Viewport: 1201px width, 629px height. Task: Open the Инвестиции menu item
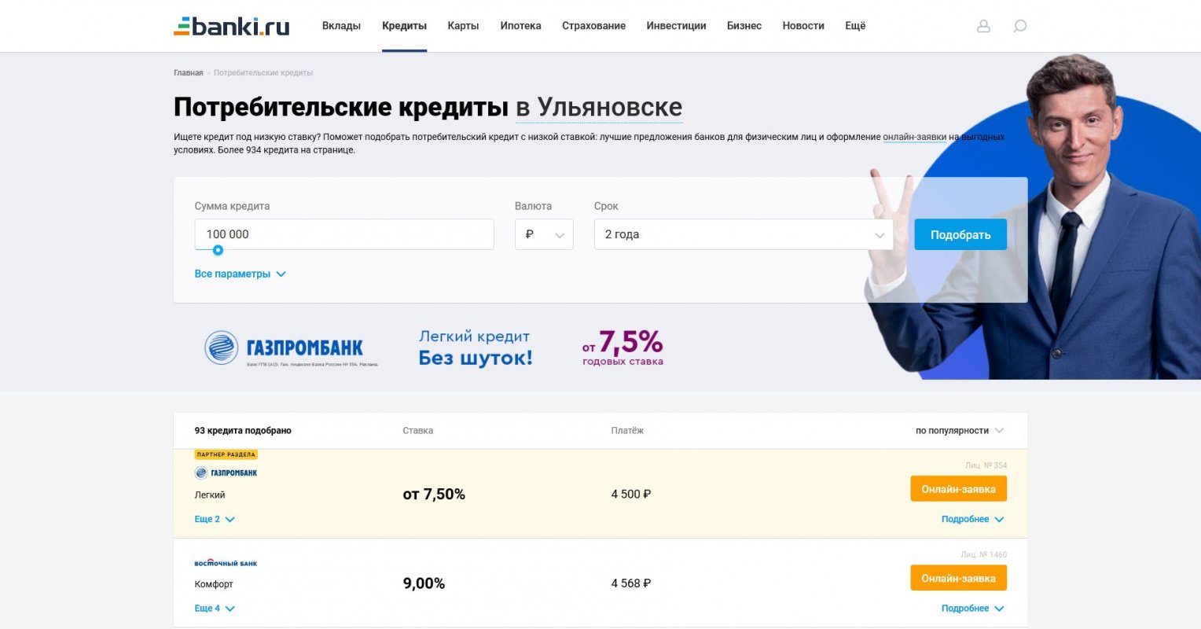click(676, 26)
